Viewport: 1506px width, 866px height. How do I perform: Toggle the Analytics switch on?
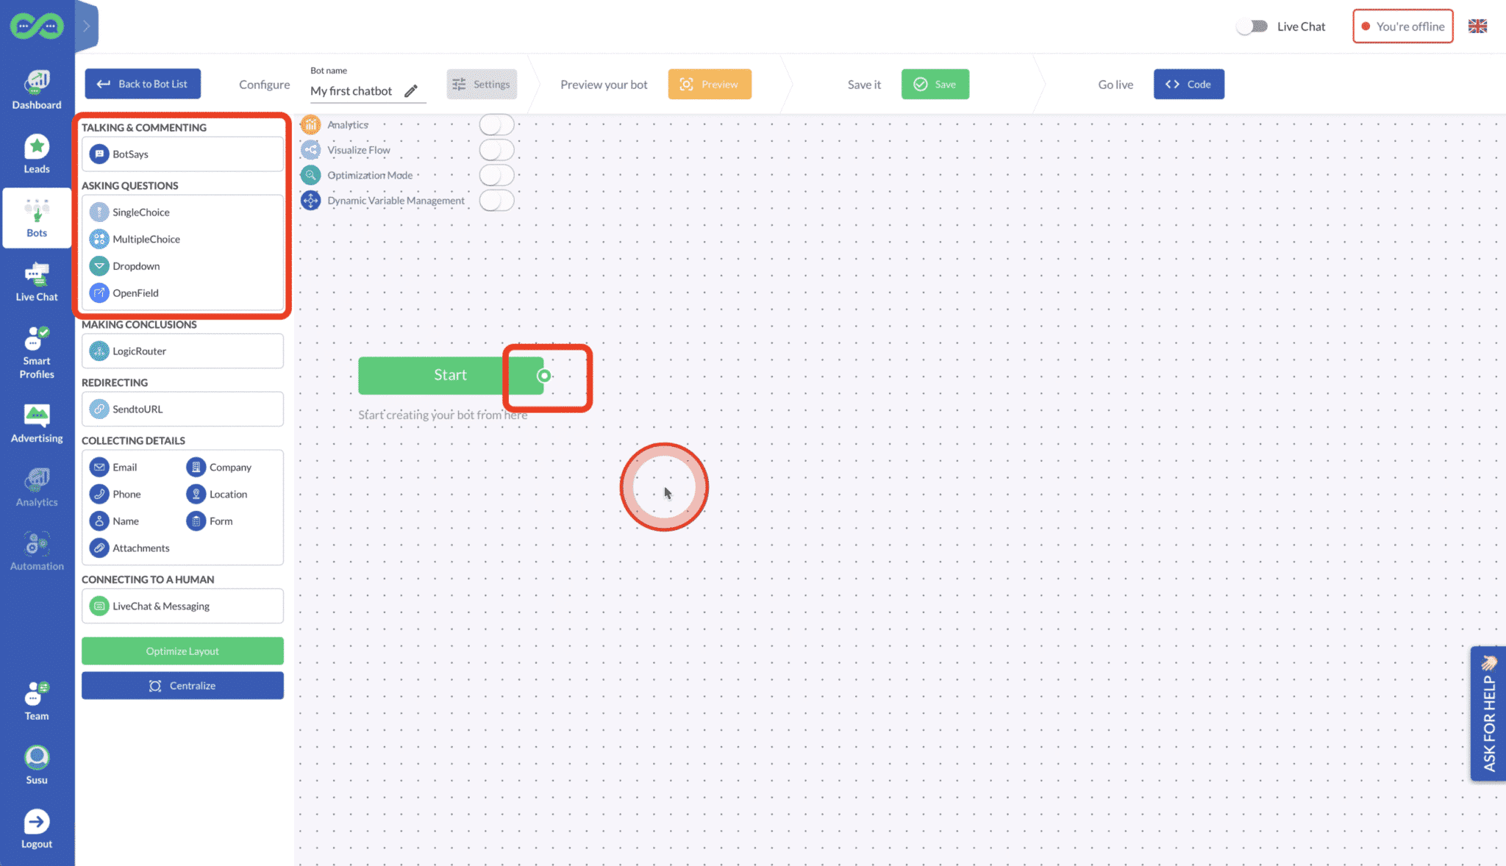tap(499, 124)
